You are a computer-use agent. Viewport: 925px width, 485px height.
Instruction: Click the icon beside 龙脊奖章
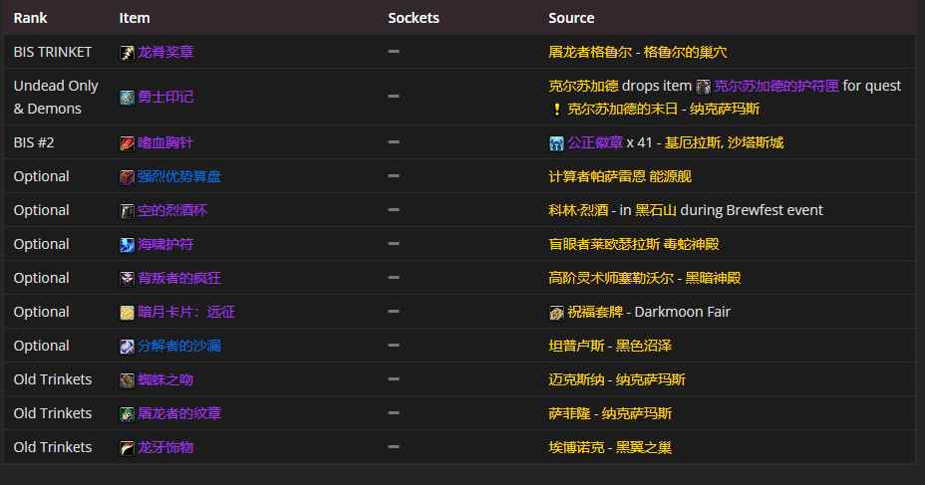pos(127,52)
